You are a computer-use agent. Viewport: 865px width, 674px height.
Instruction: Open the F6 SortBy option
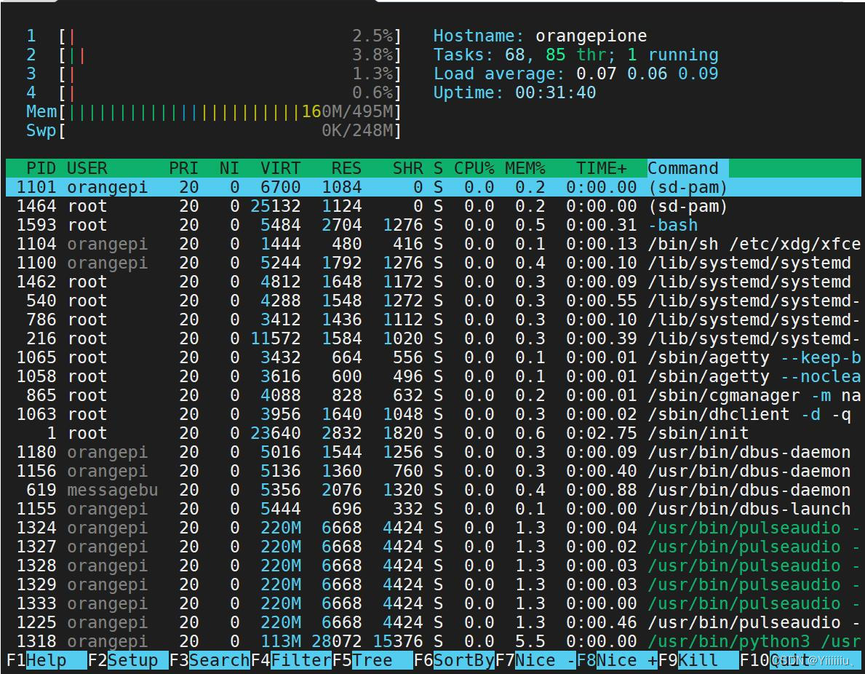(454, 660)
